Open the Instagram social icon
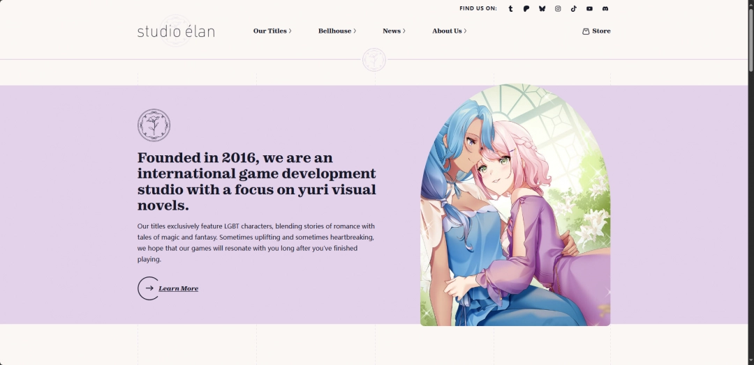754x365 pixels. (x=558, y=9)
